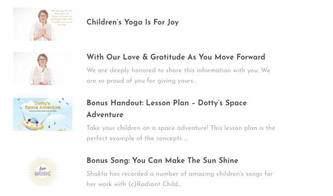
Task: Click the word 'Adventure' on title's second line
Action: [x=105, y=115]
